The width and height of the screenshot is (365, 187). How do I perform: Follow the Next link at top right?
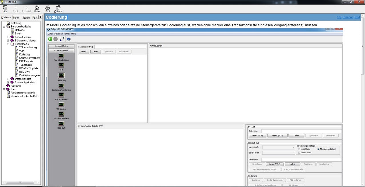(x=357, y=17)
